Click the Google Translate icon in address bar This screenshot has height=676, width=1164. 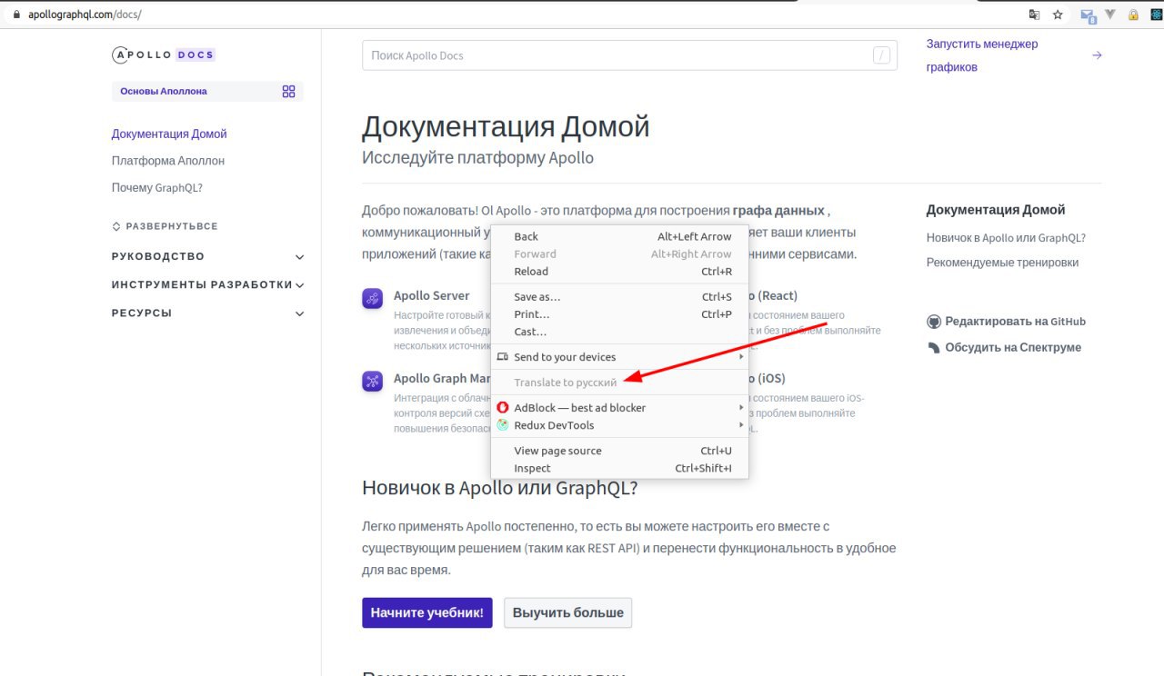(1034, 15)
